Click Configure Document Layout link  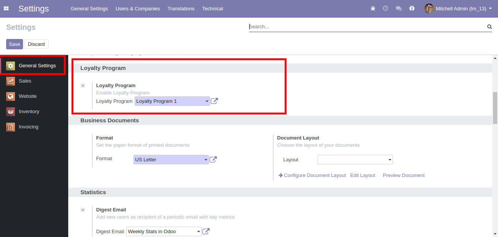315,175
